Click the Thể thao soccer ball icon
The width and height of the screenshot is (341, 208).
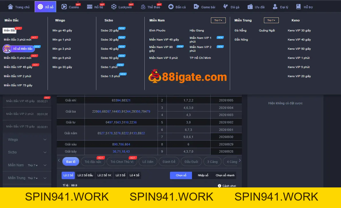(143, 7)
